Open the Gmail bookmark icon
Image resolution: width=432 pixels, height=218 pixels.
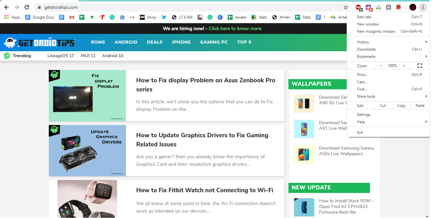click(72, 17)
